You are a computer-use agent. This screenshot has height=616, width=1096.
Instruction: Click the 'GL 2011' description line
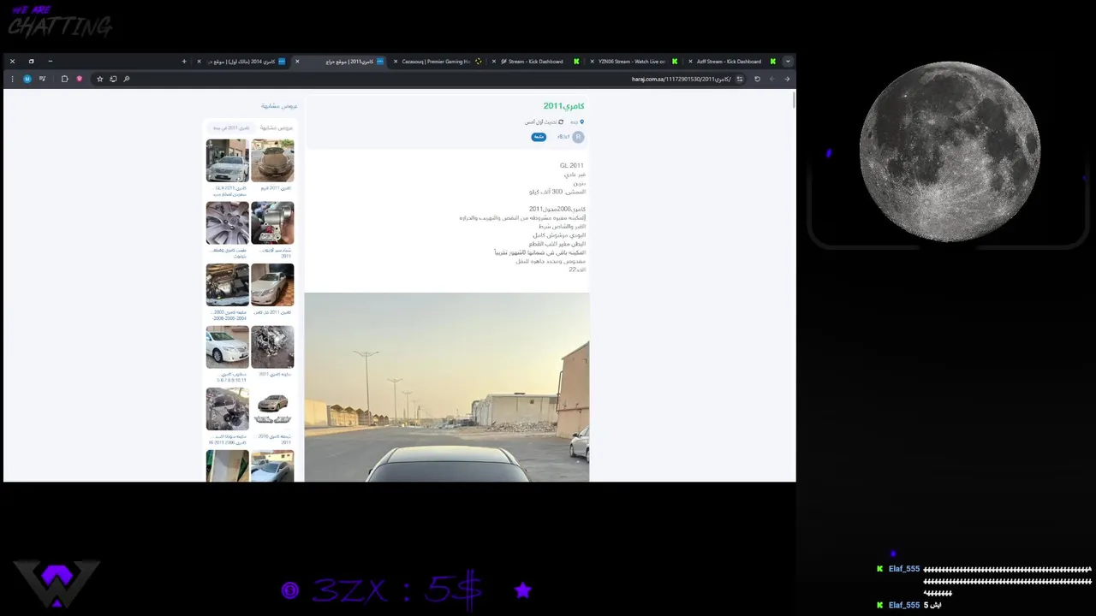pos(571,165)
